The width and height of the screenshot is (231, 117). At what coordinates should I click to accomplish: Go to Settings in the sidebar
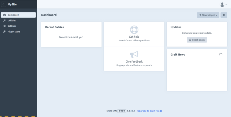(x=18, y=26)
